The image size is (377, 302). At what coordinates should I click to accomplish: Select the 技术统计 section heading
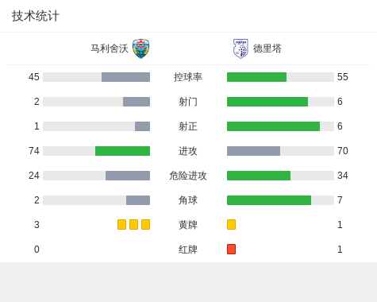(36, 16)
